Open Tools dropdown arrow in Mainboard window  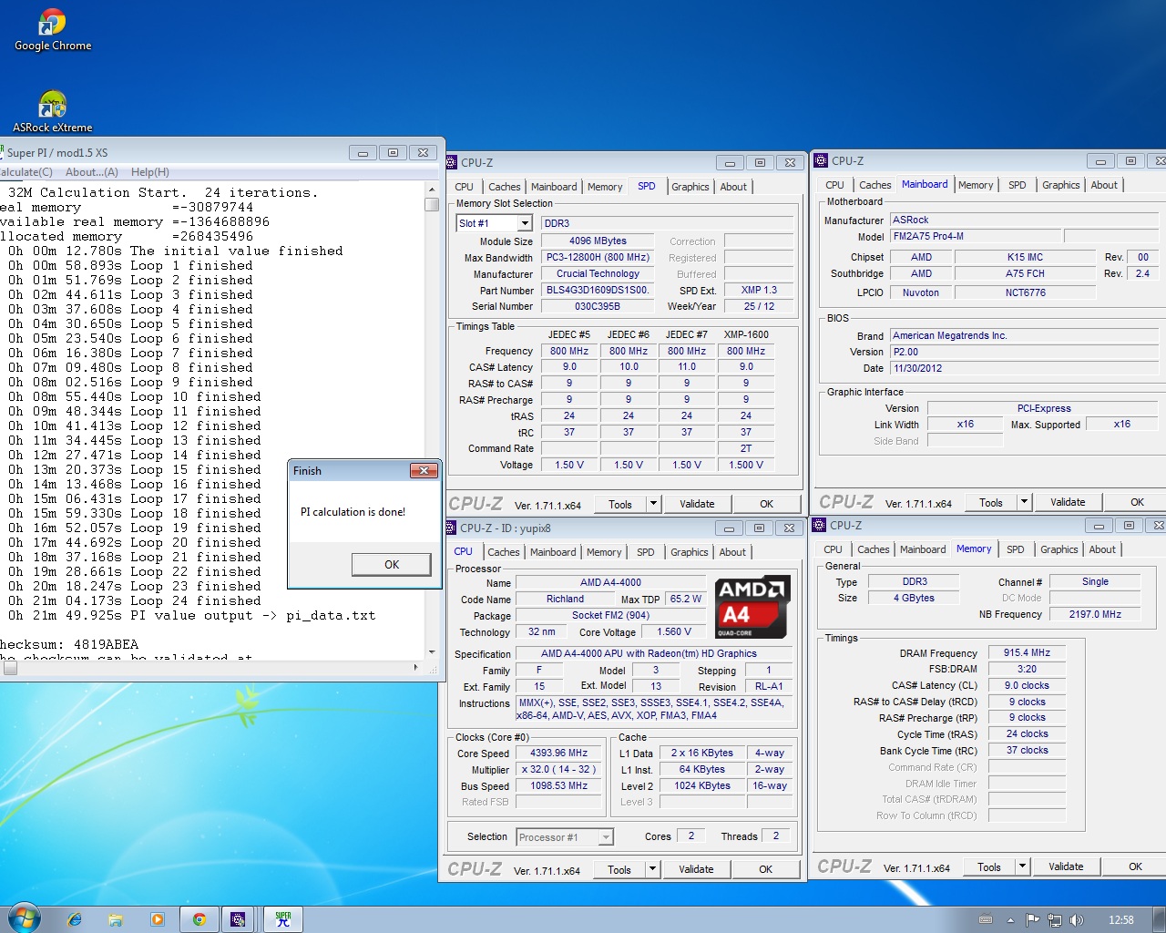1024,502
